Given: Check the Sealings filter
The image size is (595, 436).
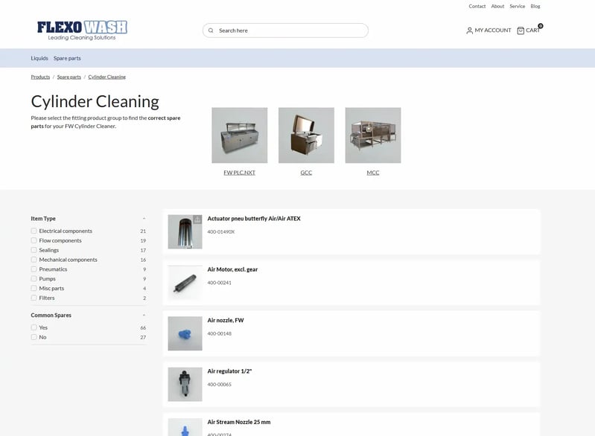Looking at the screenshot, I should pyautogui.click(x=34, y=250).
